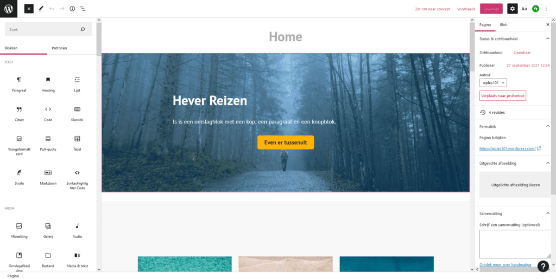Select the Paragraaf block icon

pyautogui.click(x=19, y=80)
